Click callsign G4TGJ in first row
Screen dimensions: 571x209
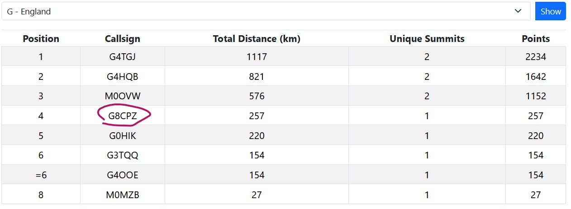point(123,57)
